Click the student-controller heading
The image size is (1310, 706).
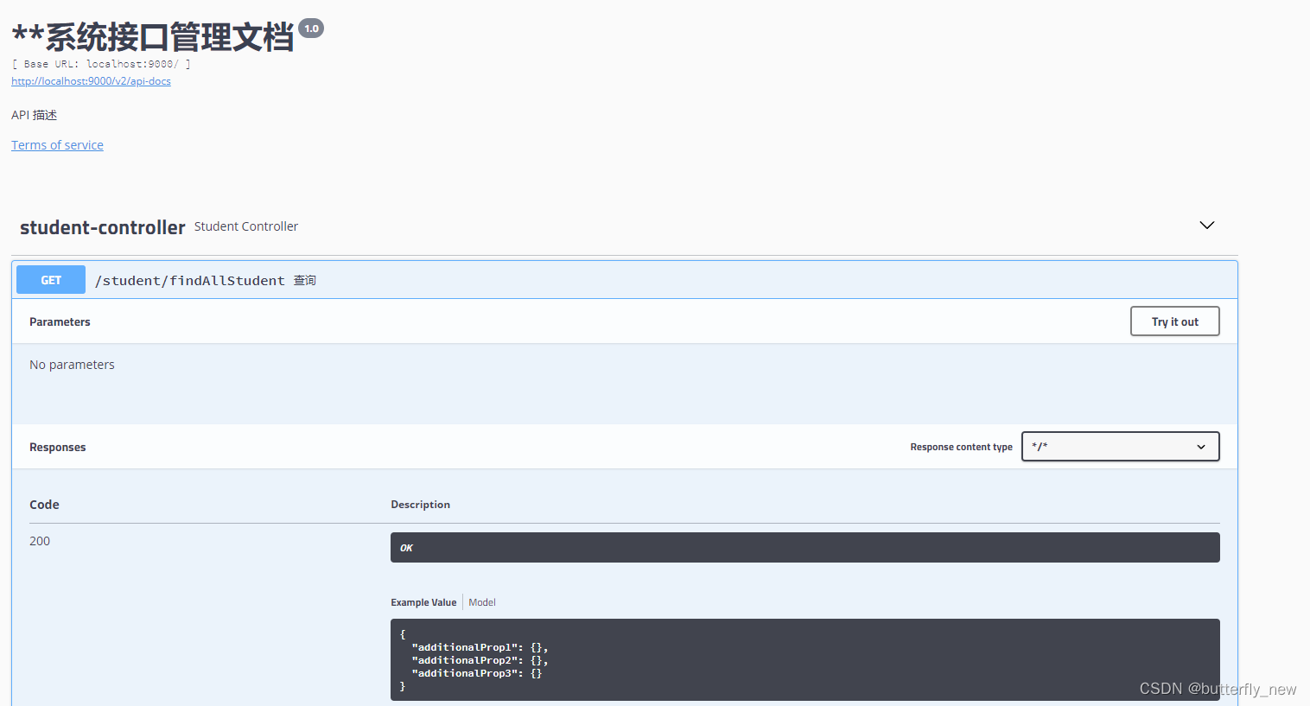point(102,227)
